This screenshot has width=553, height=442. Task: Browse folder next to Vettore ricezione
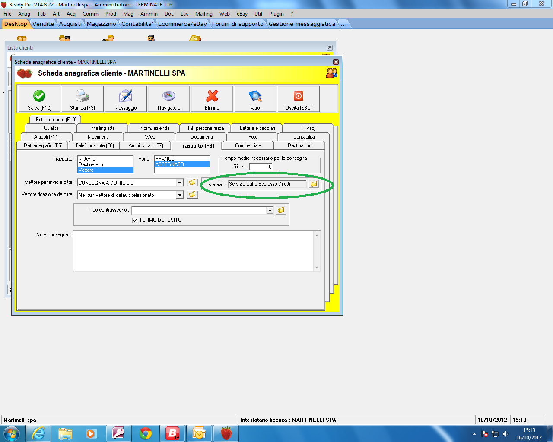point(192,195)
